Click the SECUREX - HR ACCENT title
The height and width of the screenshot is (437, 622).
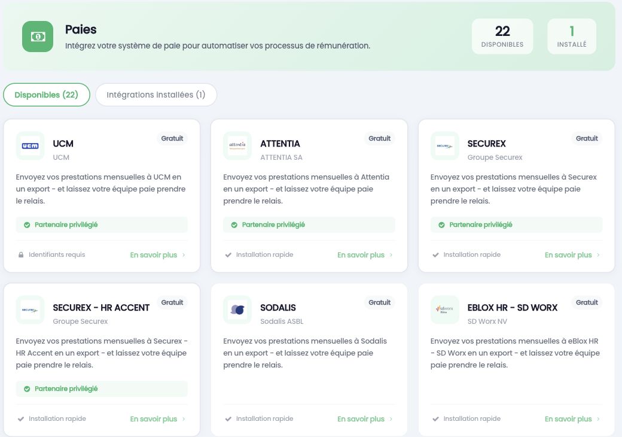[101, 308]
